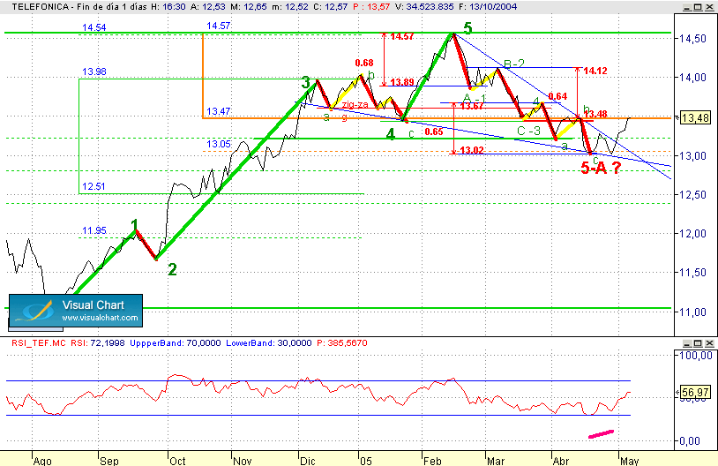Viewport: 718px width, 466px height.
Task: Select the RSI value tag 56,97
Action: [695, 392]
